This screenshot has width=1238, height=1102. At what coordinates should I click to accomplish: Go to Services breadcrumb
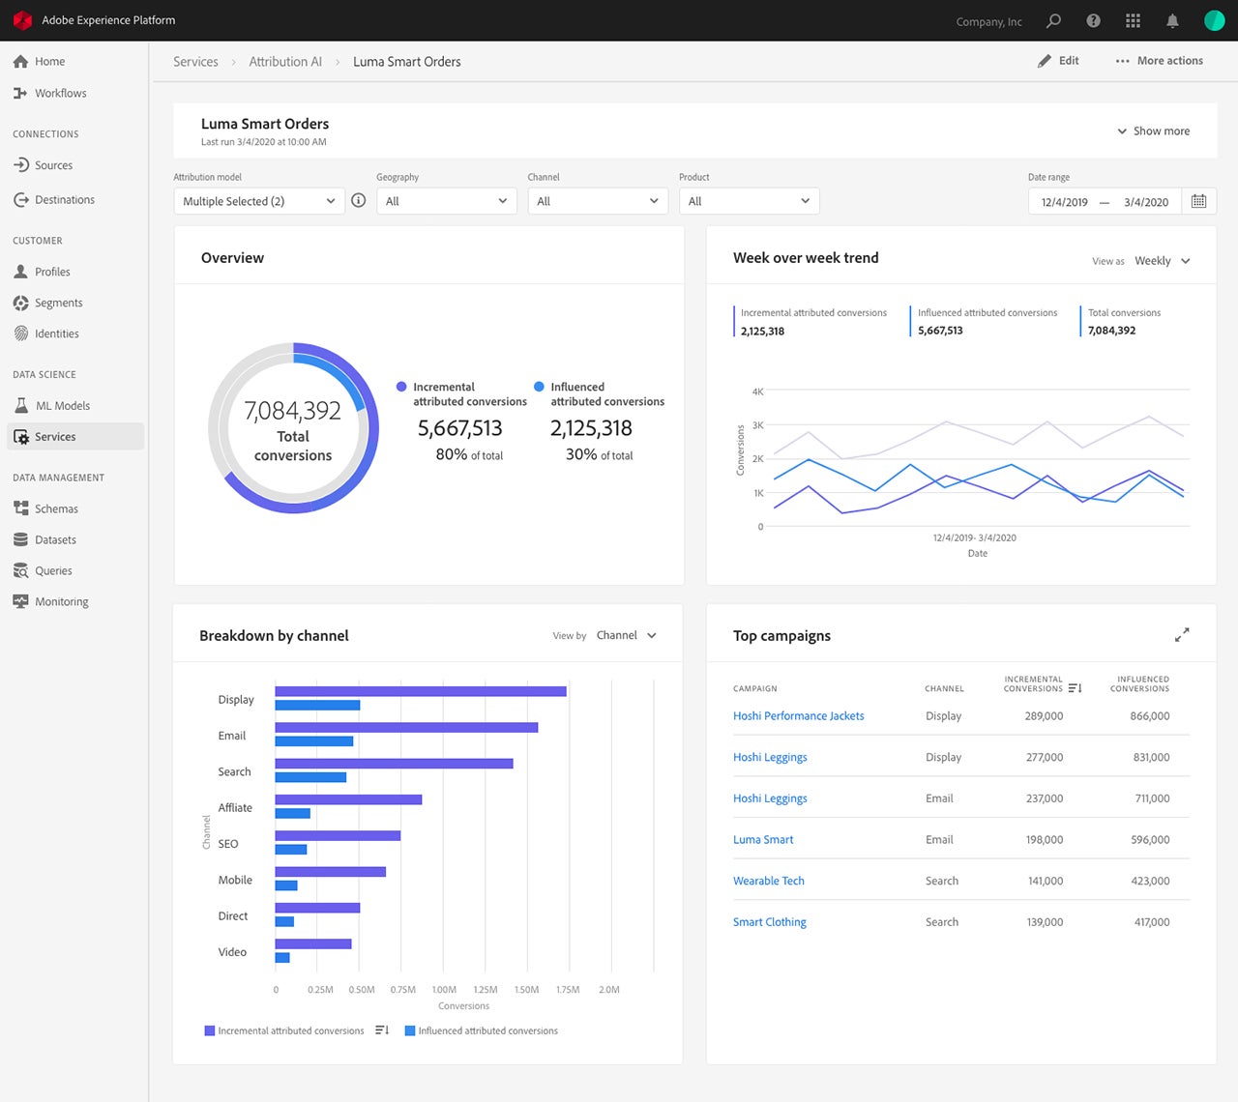(195, 61)
